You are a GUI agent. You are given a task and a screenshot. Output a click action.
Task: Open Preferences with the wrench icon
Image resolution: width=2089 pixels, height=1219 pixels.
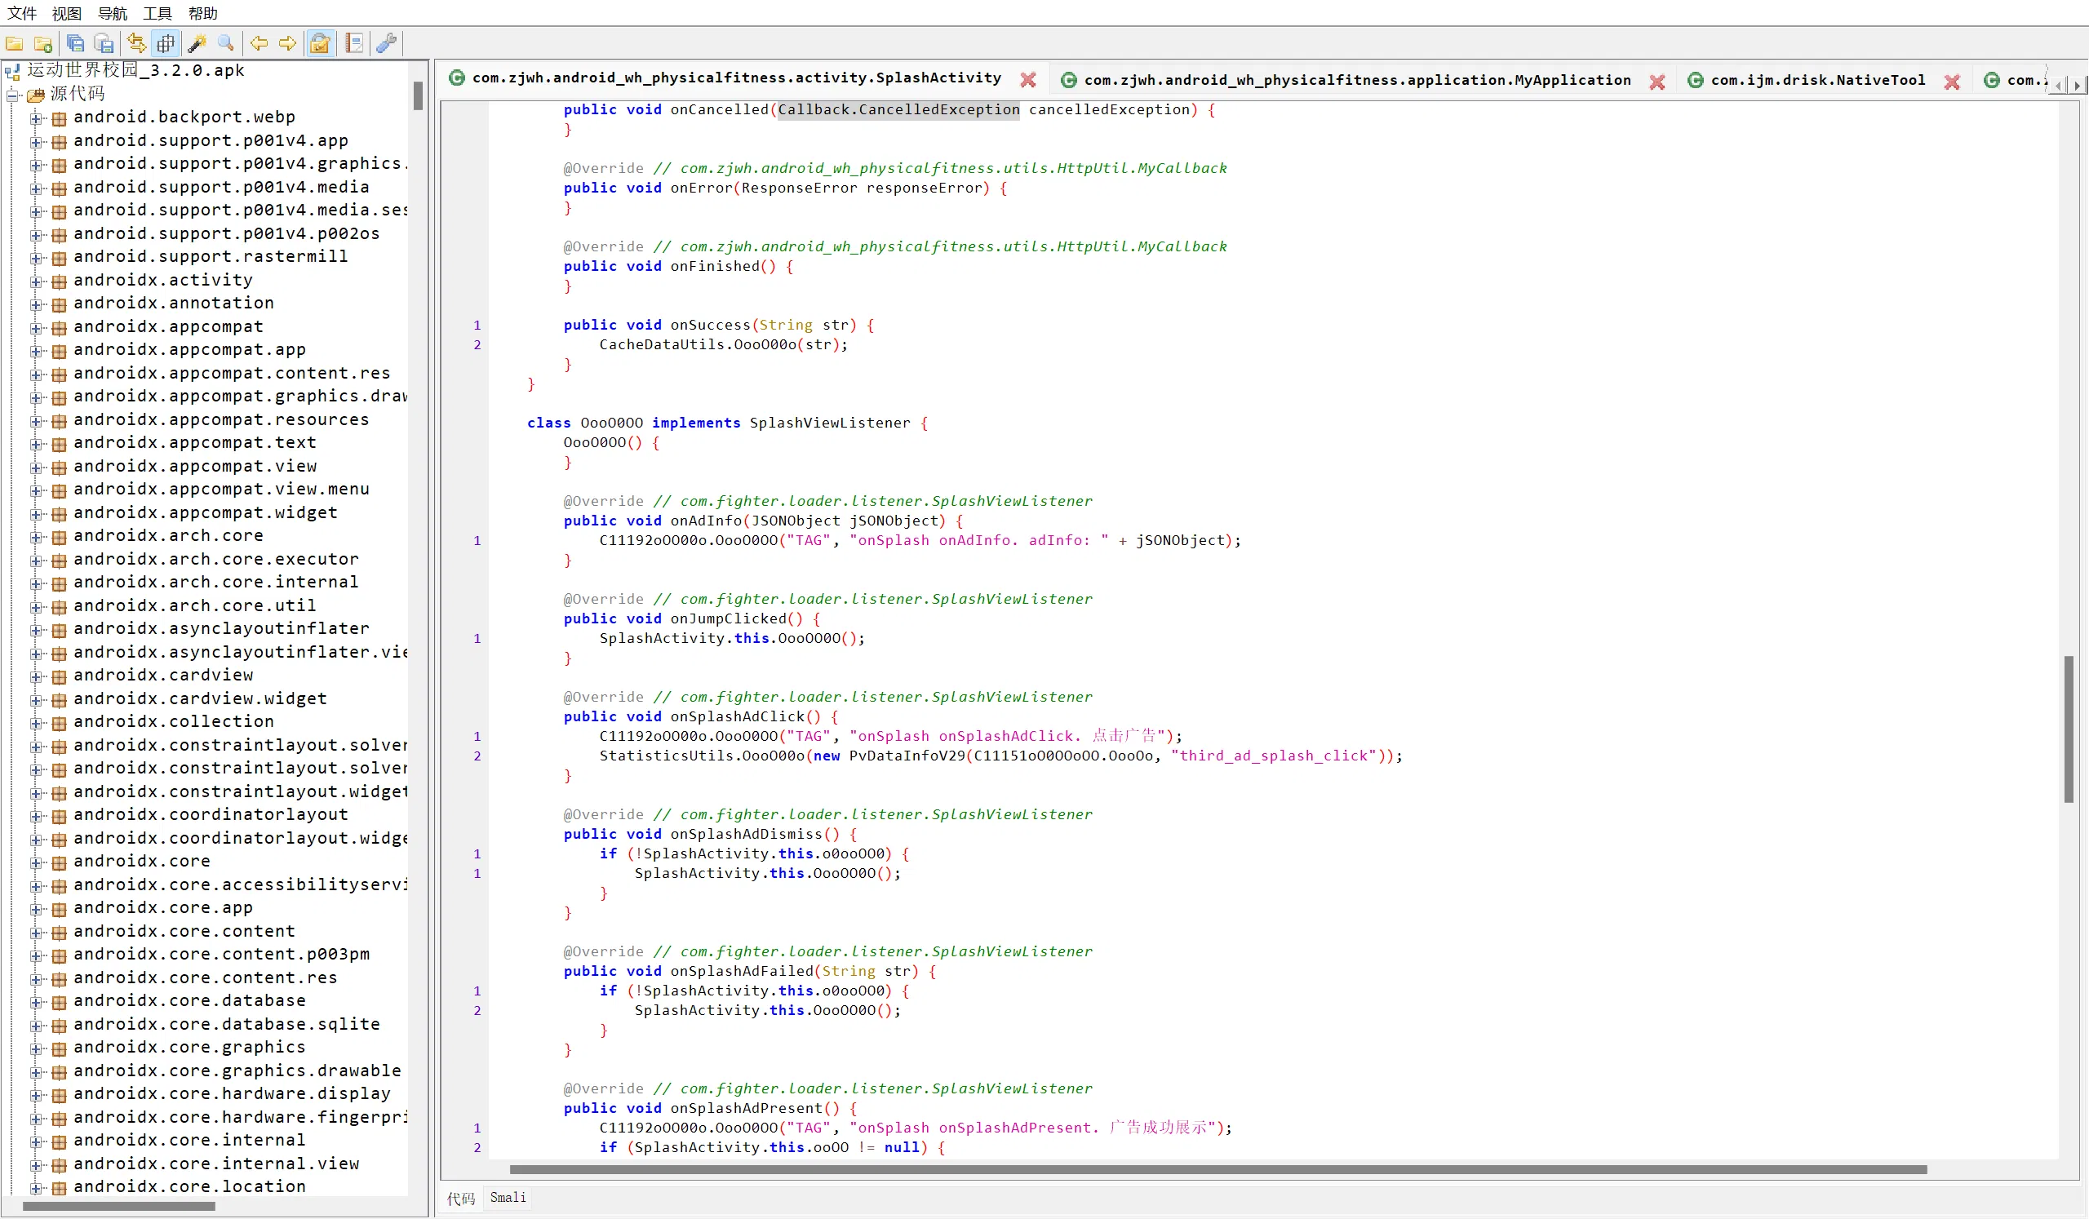pyautogui.click(x=386, y=43)
